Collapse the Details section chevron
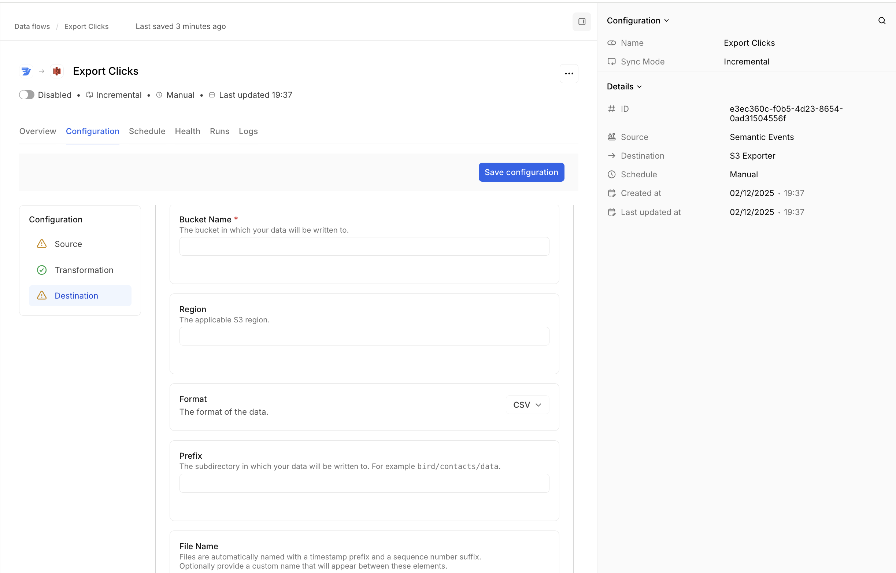The height and width of the screenshot is (573, 896). (639, 87)
